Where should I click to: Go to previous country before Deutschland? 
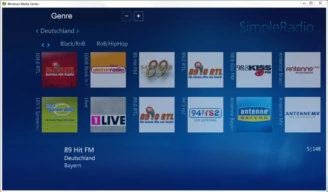37,31
